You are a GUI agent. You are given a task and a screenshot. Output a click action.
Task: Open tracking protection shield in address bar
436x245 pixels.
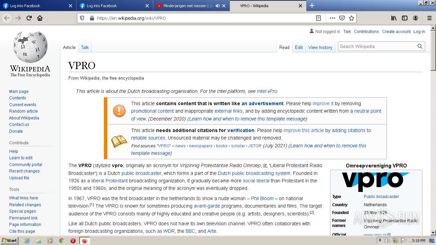82,18
